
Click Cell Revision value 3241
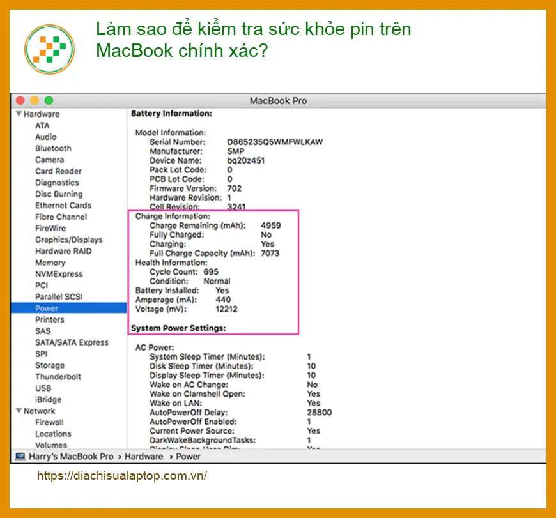pyautogui.click(x=236, y=206)
